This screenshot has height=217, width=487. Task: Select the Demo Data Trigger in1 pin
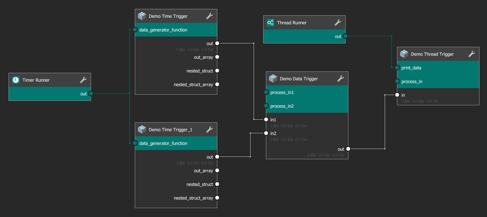click(x=266, y=120)
